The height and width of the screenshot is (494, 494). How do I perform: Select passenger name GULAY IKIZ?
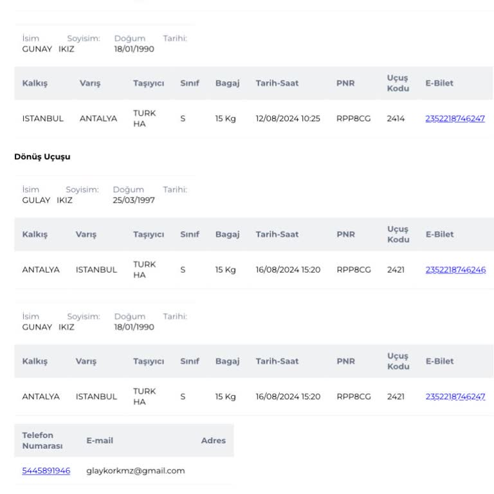47,200
